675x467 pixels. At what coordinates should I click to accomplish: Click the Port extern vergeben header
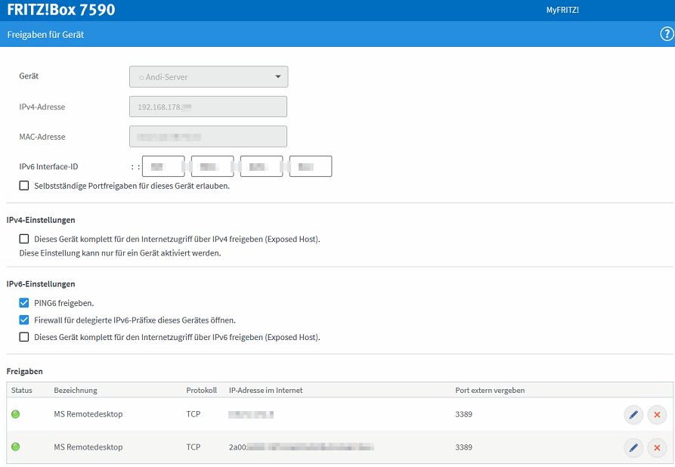(x=490, y=391)
